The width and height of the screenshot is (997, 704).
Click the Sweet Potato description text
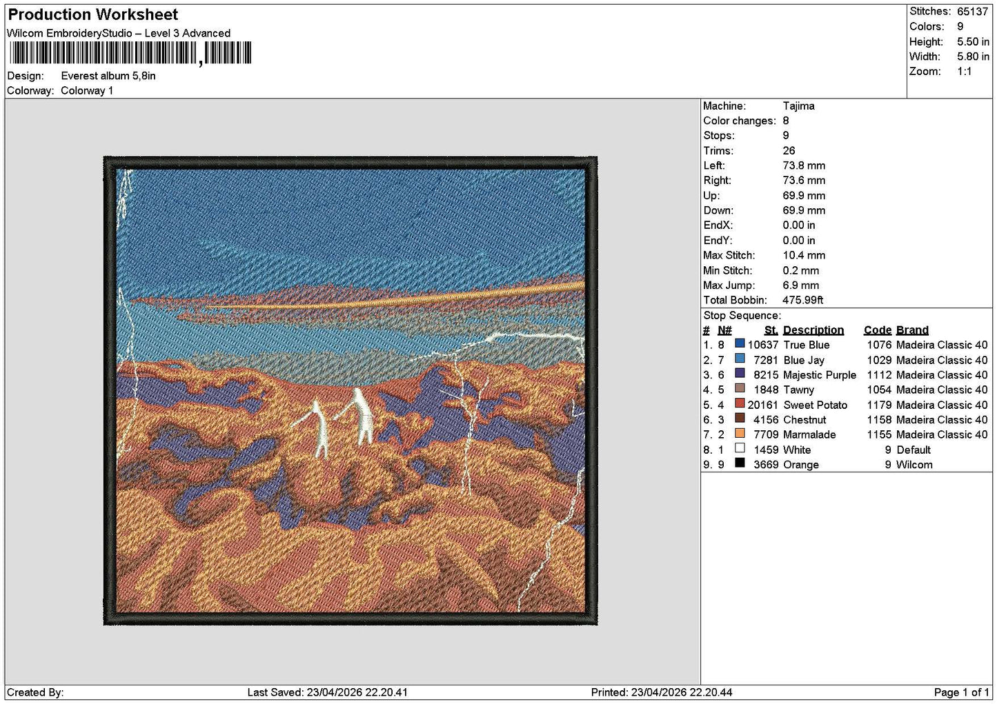[x=815, y=405]
